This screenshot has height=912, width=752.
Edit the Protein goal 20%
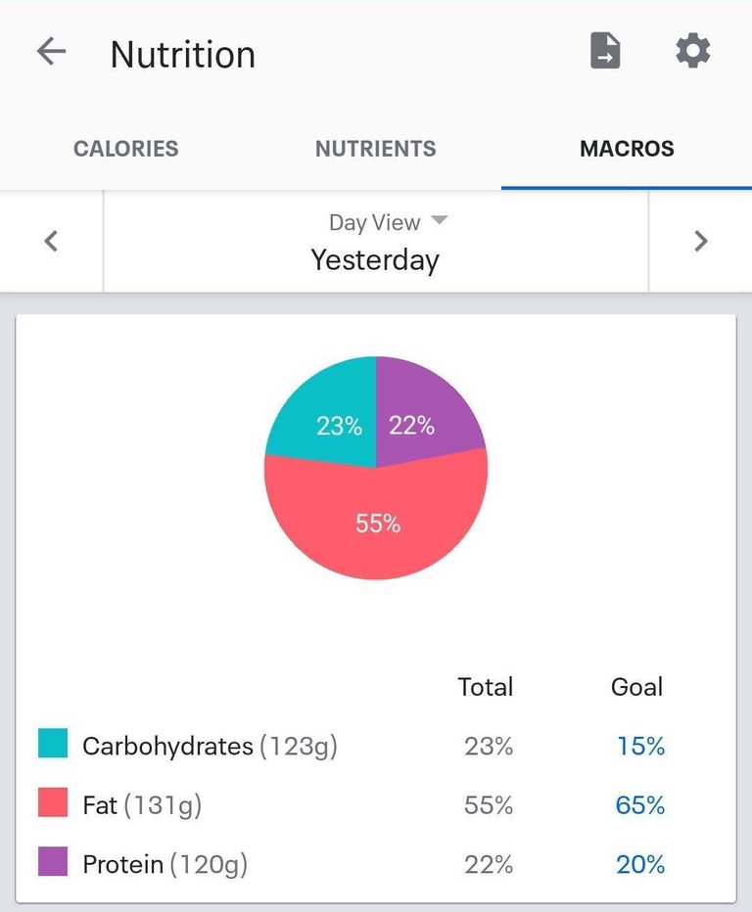point(640,865)
